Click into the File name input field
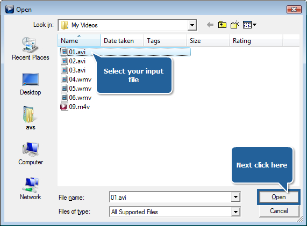The image size is (307, 226). [170, 197]
